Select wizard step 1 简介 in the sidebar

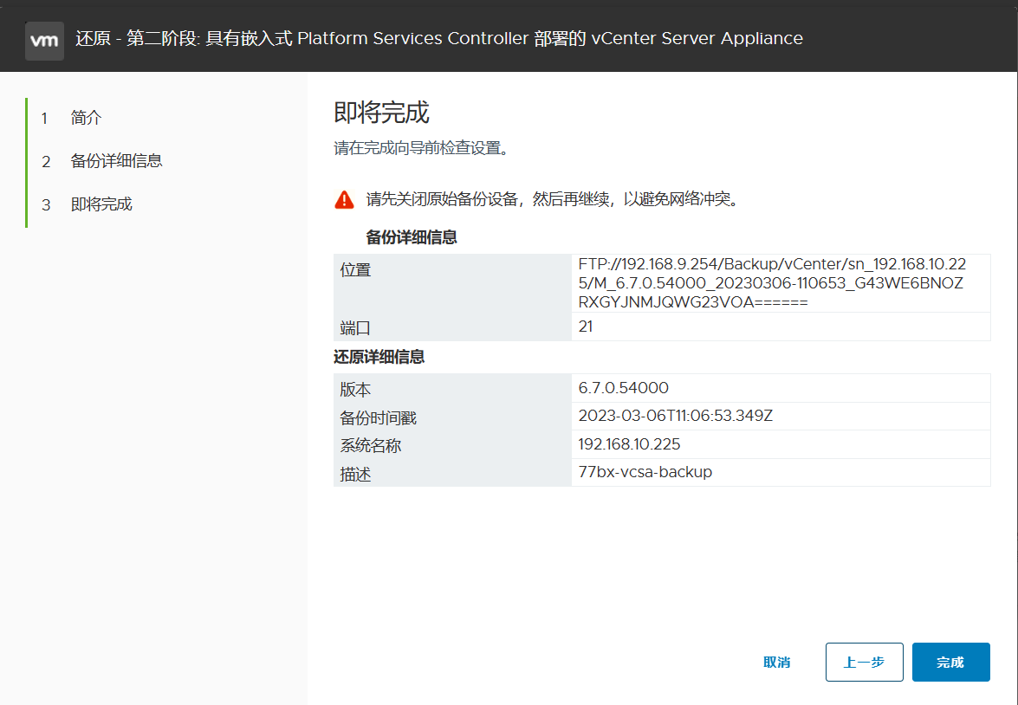pyautogui.click(x=86, y=118)
